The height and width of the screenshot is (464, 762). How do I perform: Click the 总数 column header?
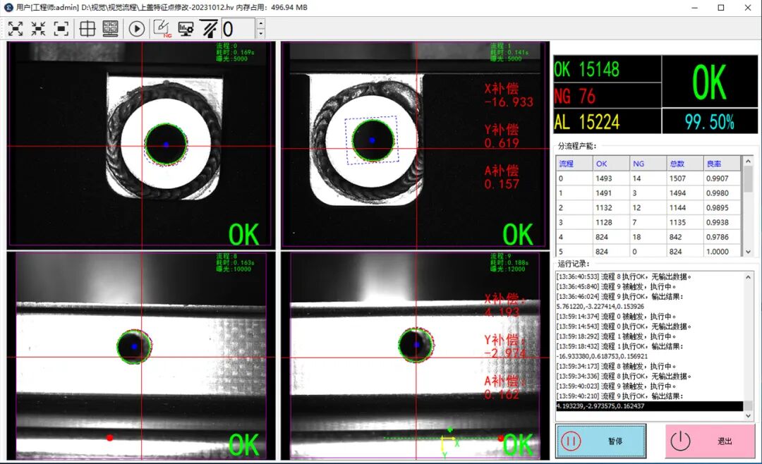click(x=684, y=164)
